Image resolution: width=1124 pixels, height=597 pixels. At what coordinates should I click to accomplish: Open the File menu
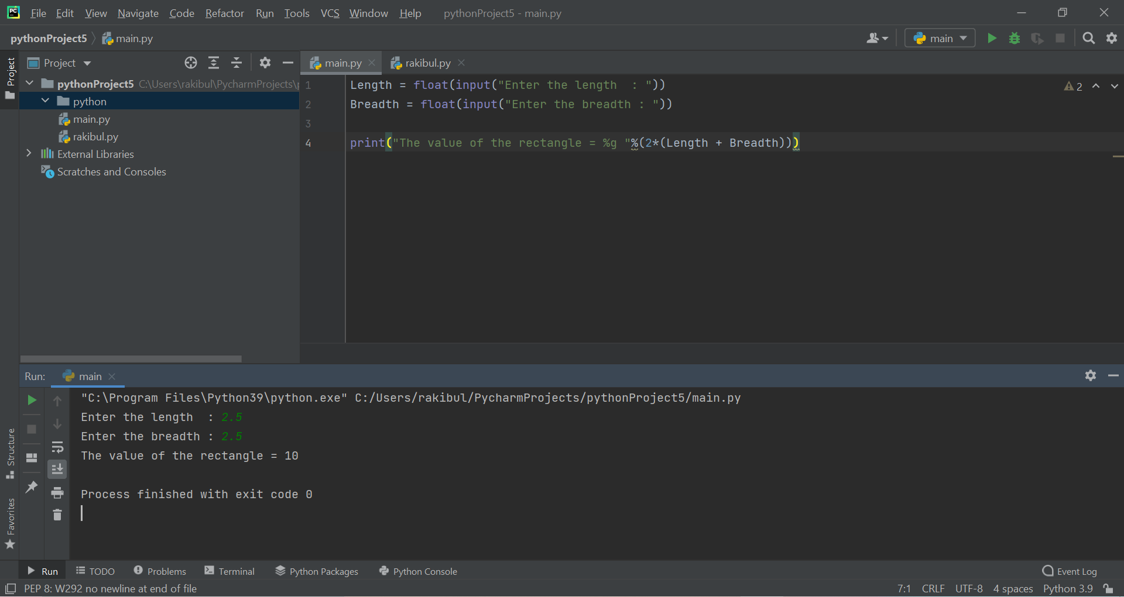(x=38, y=13)
